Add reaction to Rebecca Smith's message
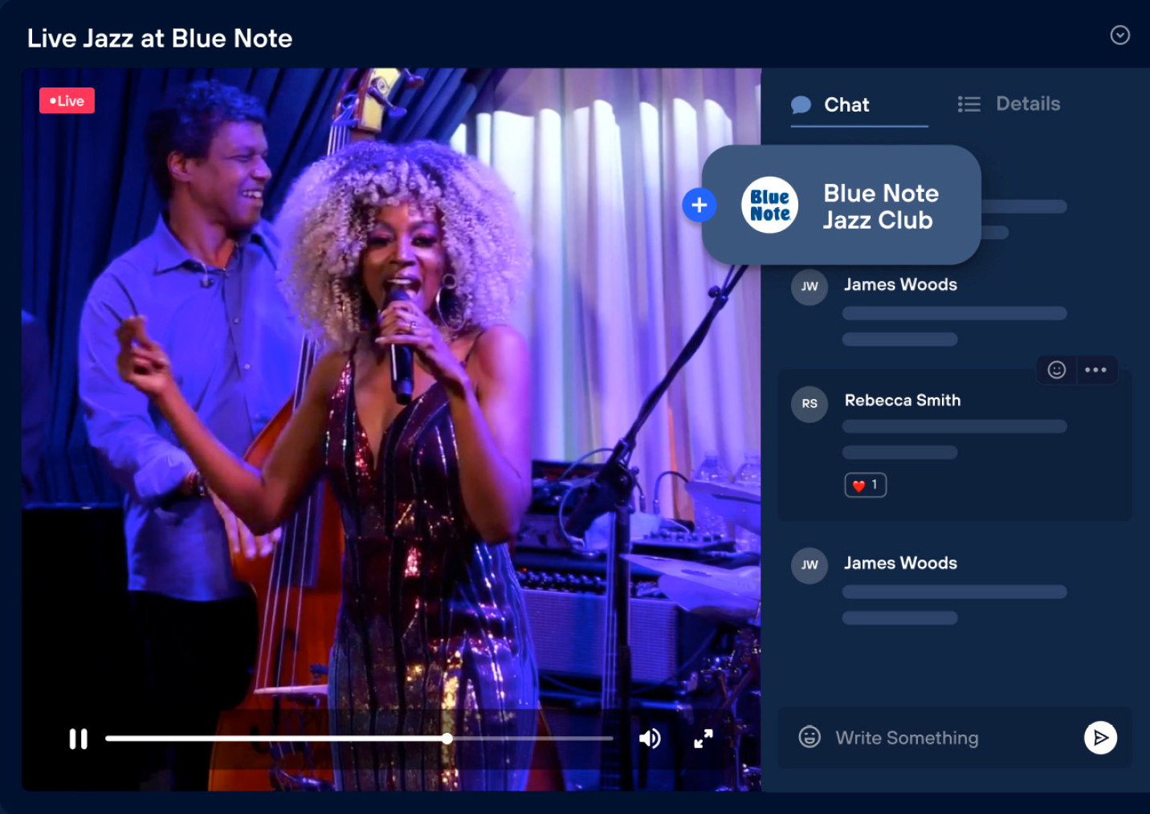 click(1057, 369)
